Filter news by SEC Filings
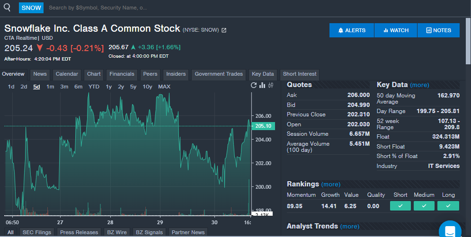This screenshot has height=237, width=471. pos(37,232)
